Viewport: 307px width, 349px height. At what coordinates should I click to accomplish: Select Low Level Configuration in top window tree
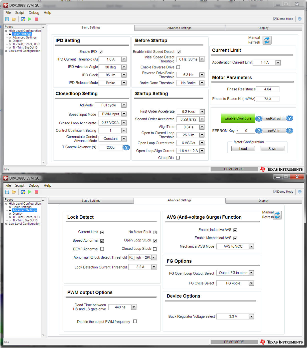24,51
